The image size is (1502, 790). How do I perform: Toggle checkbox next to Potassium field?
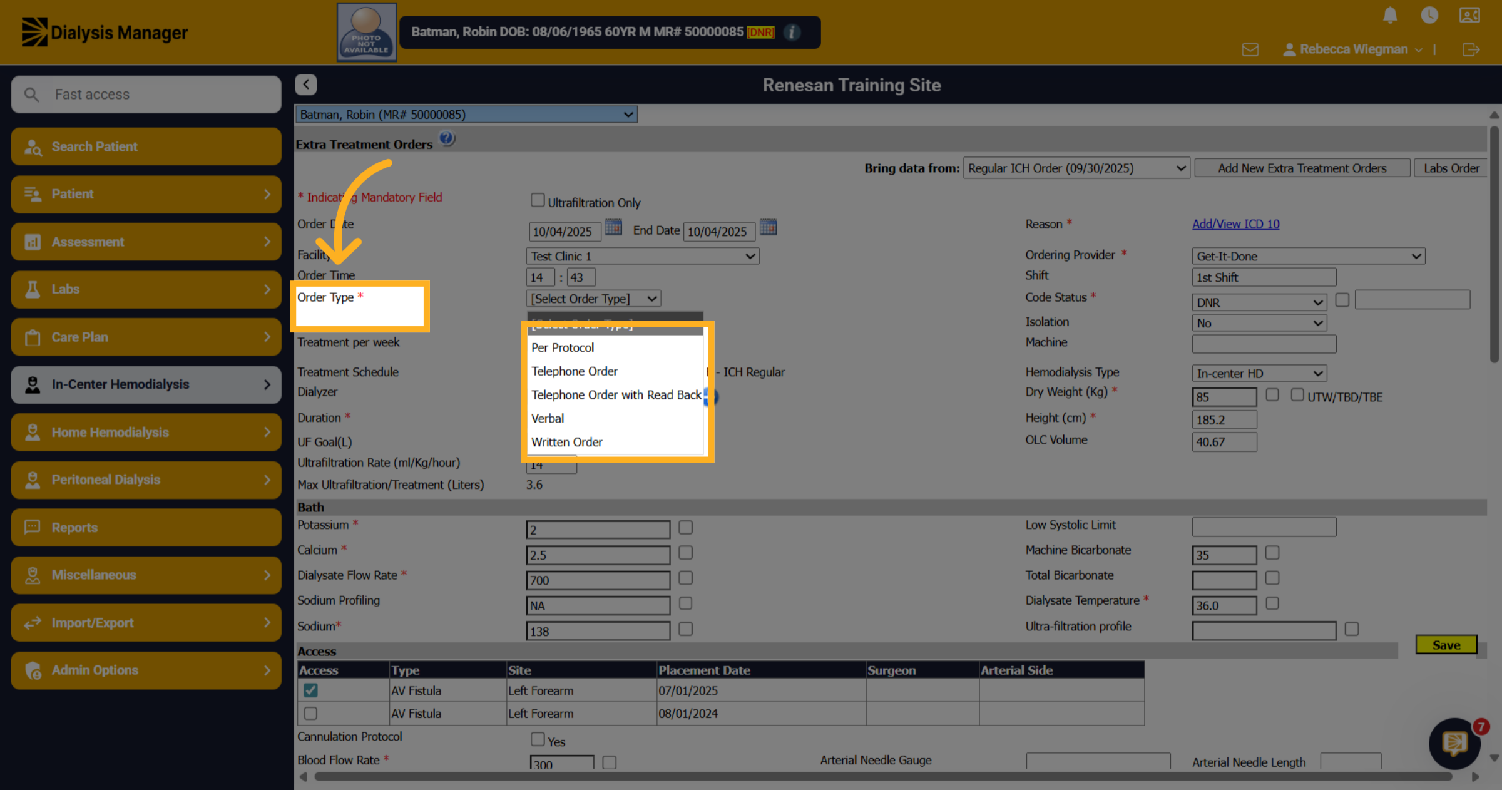click(686, 528)
